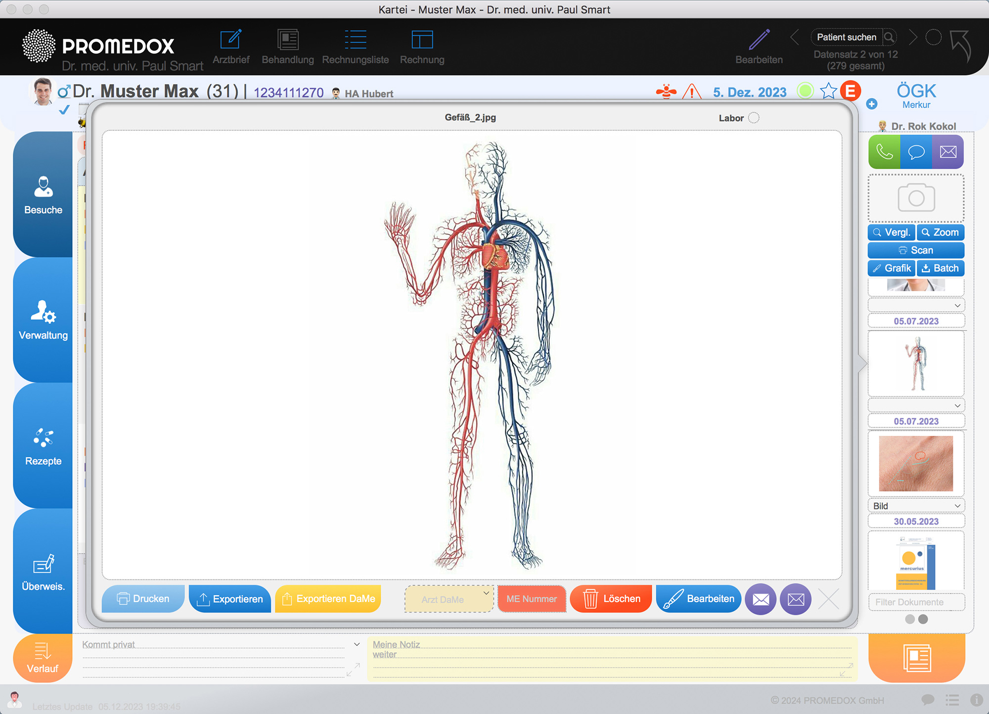Go to previous patient record arrow
Screen dimensions: 989x714
[795, 37]
